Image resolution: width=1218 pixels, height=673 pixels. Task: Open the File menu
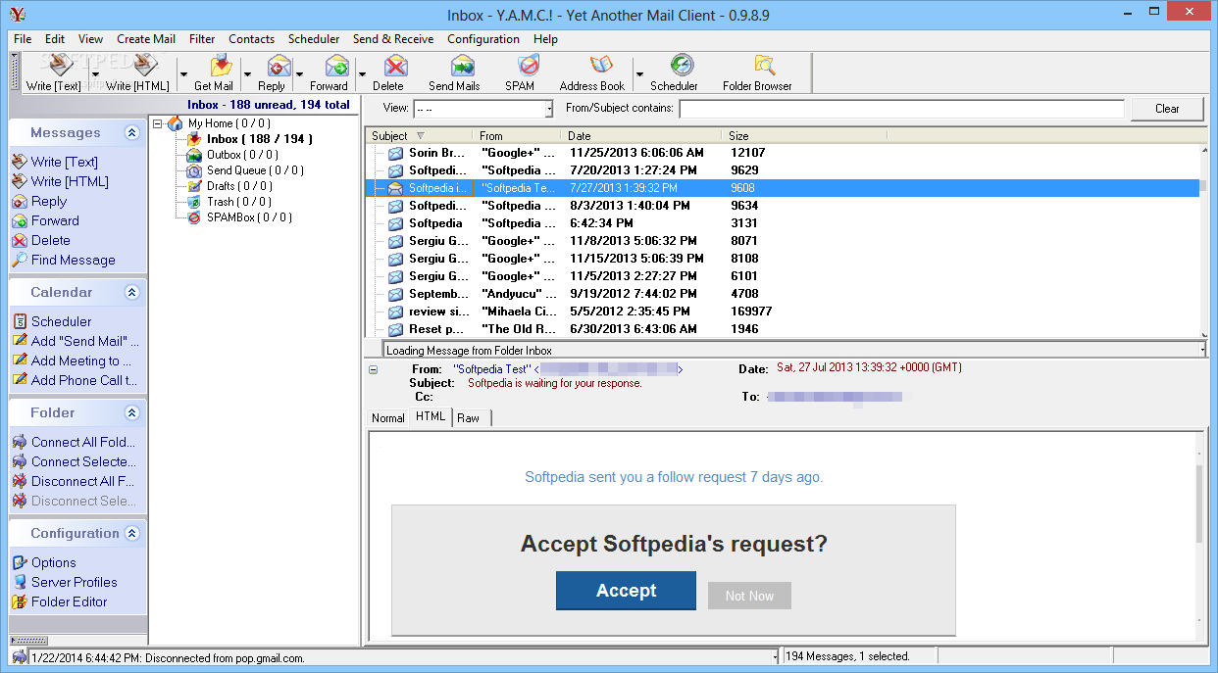tap(23, 39)
